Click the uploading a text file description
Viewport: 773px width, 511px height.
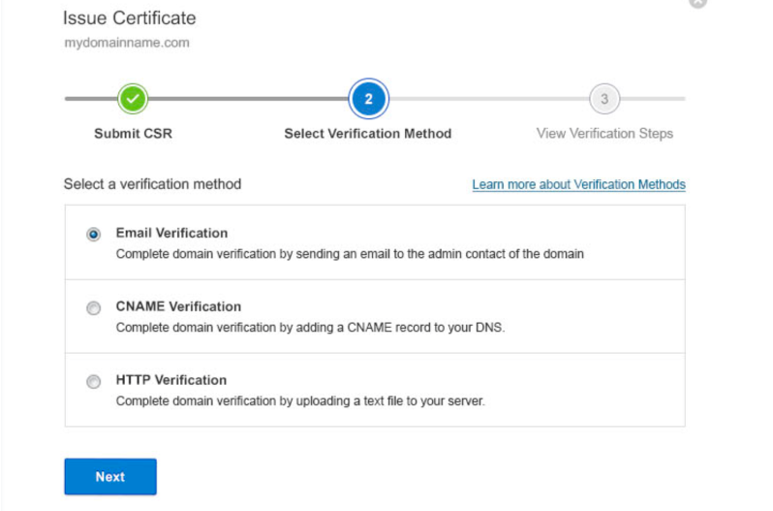tap(300, 401)
